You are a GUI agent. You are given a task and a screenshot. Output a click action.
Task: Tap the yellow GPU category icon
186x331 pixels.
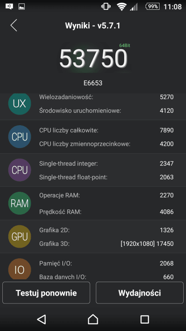tap(20, 236)
